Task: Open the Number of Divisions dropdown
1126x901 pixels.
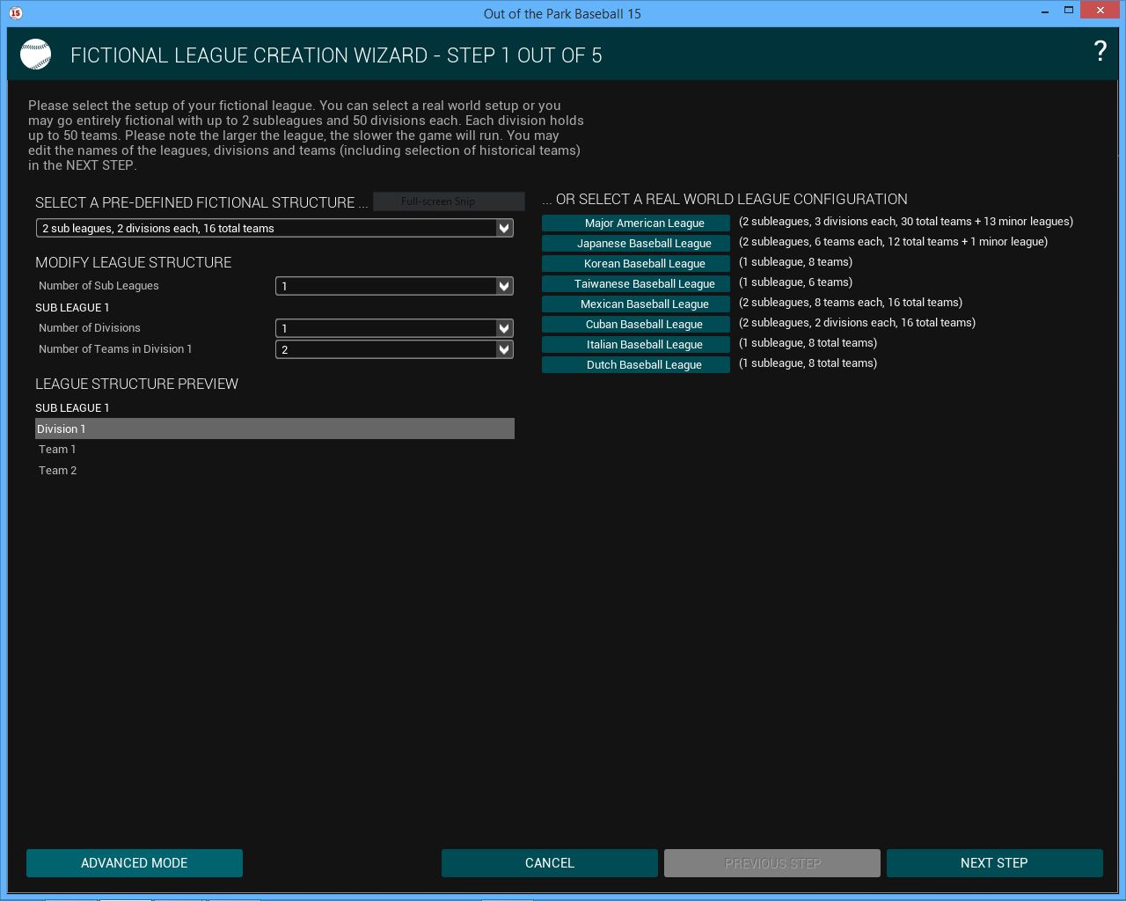Action: [x=504, y=328]
